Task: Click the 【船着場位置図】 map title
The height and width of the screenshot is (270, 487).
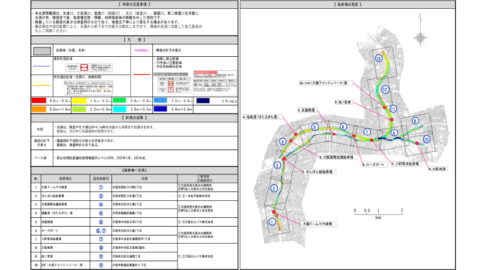Action: [x=348, y=4]
